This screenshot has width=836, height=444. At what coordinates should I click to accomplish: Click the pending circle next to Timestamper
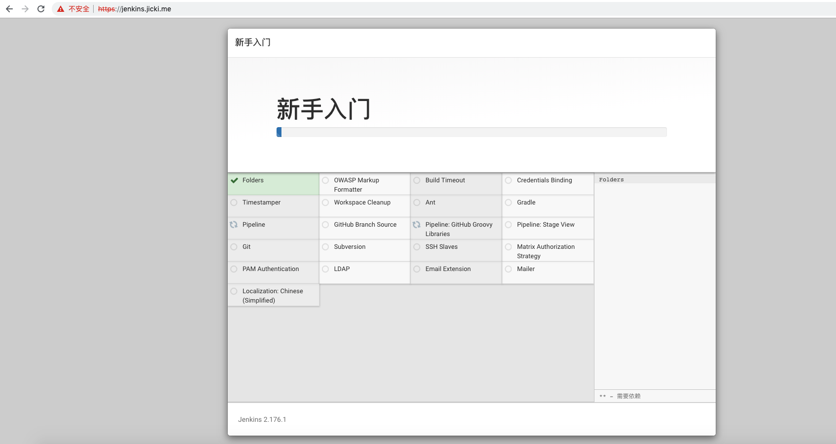(234, 203)
